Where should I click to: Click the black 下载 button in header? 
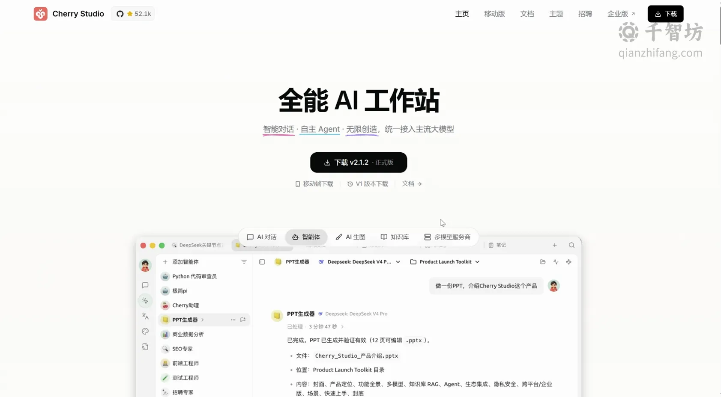[x=665, y=14]
